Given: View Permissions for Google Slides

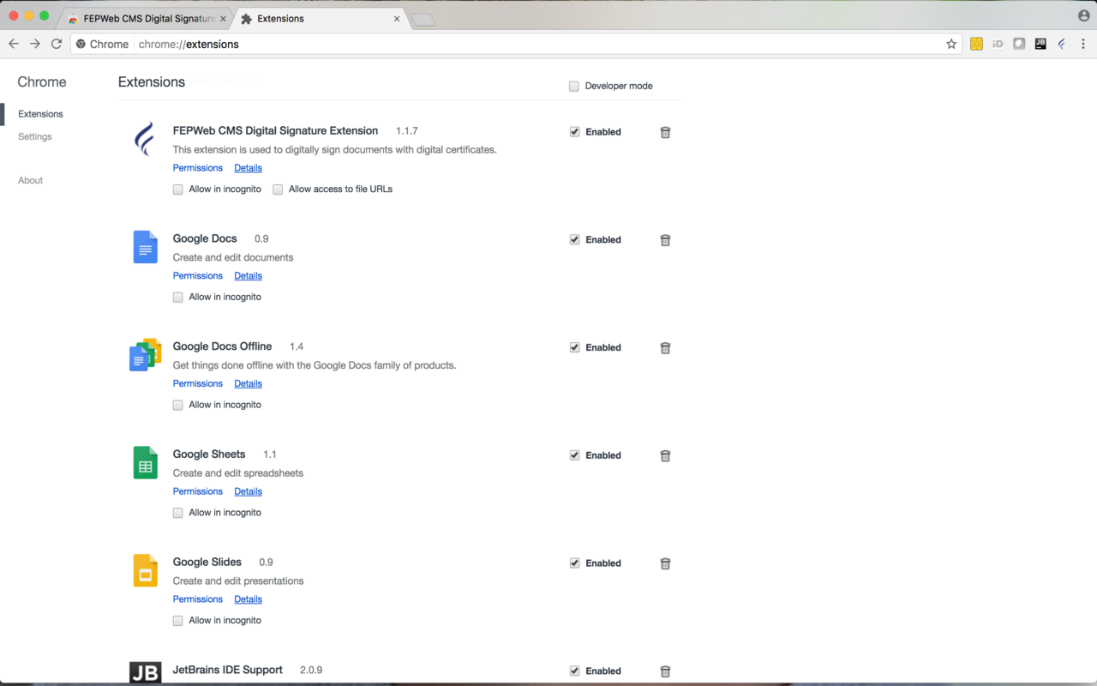Looking at the screenshot, I should coord(198,599).
